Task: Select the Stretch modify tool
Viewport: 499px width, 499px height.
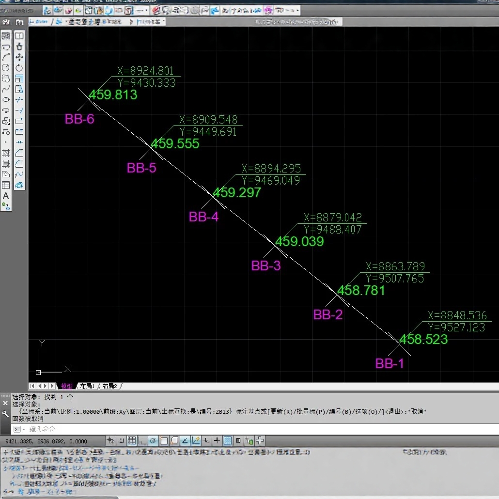Action: click(x=19, y=89)
